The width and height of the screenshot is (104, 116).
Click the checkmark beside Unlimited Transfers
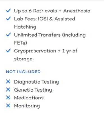tap(8, 34)
